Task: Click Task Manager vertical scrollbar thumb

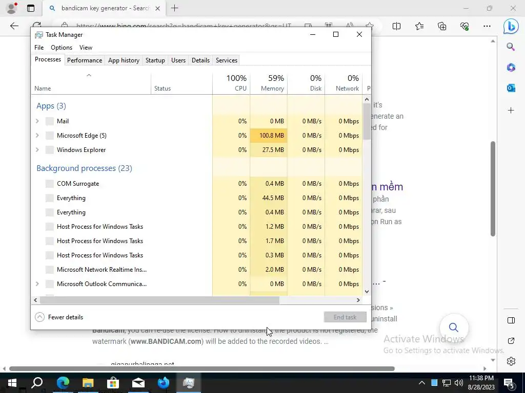Action: click(x=367, y=121)
